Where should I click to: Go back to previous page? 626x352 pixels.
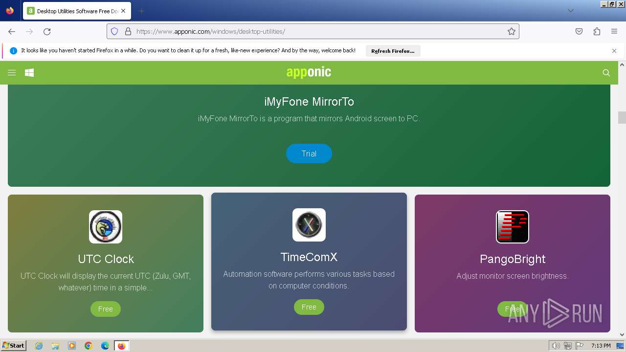12,31
